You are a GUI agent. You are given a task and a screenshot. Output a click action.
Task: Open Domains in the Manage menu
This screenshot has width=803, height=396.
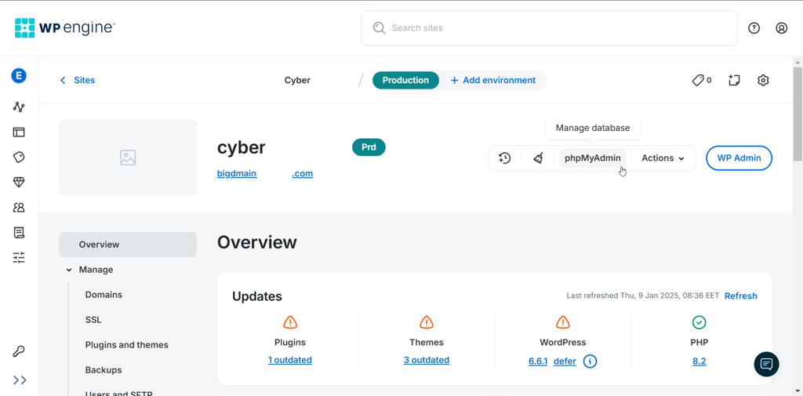(x=104, y=295)
